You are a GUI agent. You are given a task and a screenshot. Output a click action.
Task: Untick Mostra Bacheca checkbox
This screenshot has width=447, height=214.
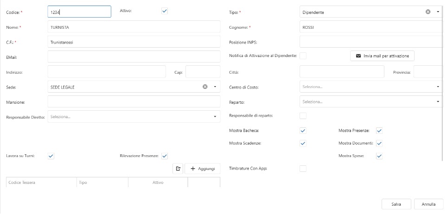303,131
